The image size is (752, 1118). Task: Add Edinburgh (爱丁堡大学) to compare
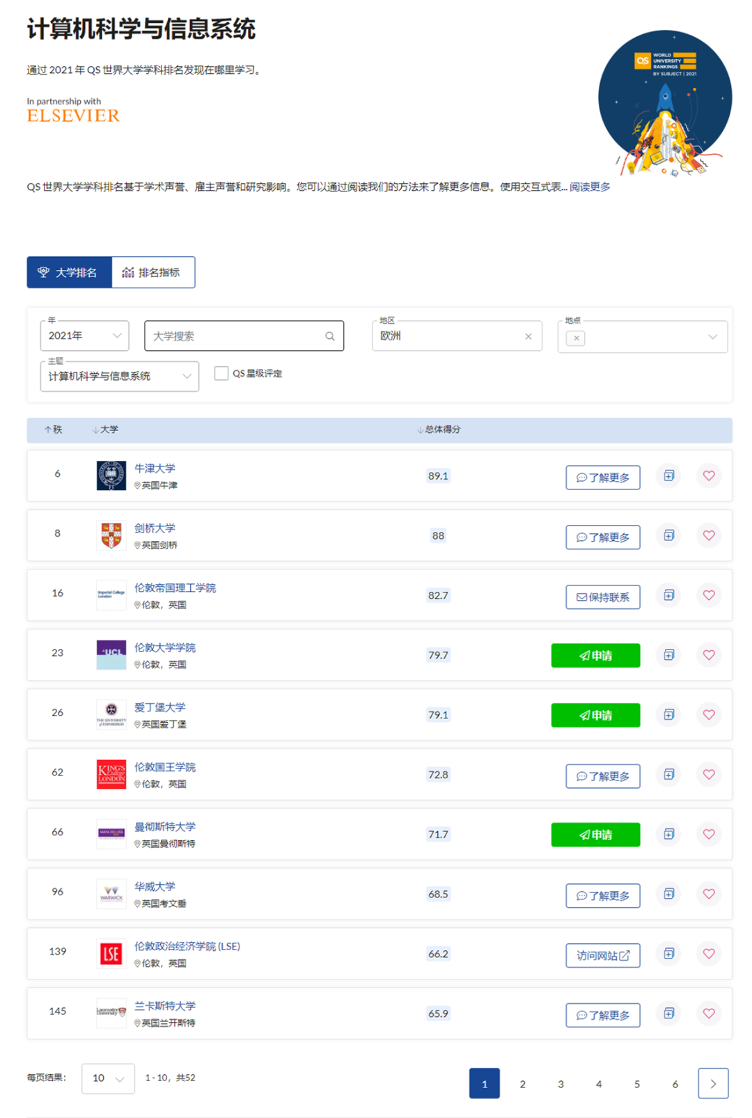668,715
